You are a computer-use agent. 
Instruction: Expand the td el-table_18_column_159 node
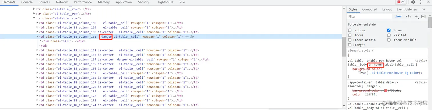(x=37, y=27)
